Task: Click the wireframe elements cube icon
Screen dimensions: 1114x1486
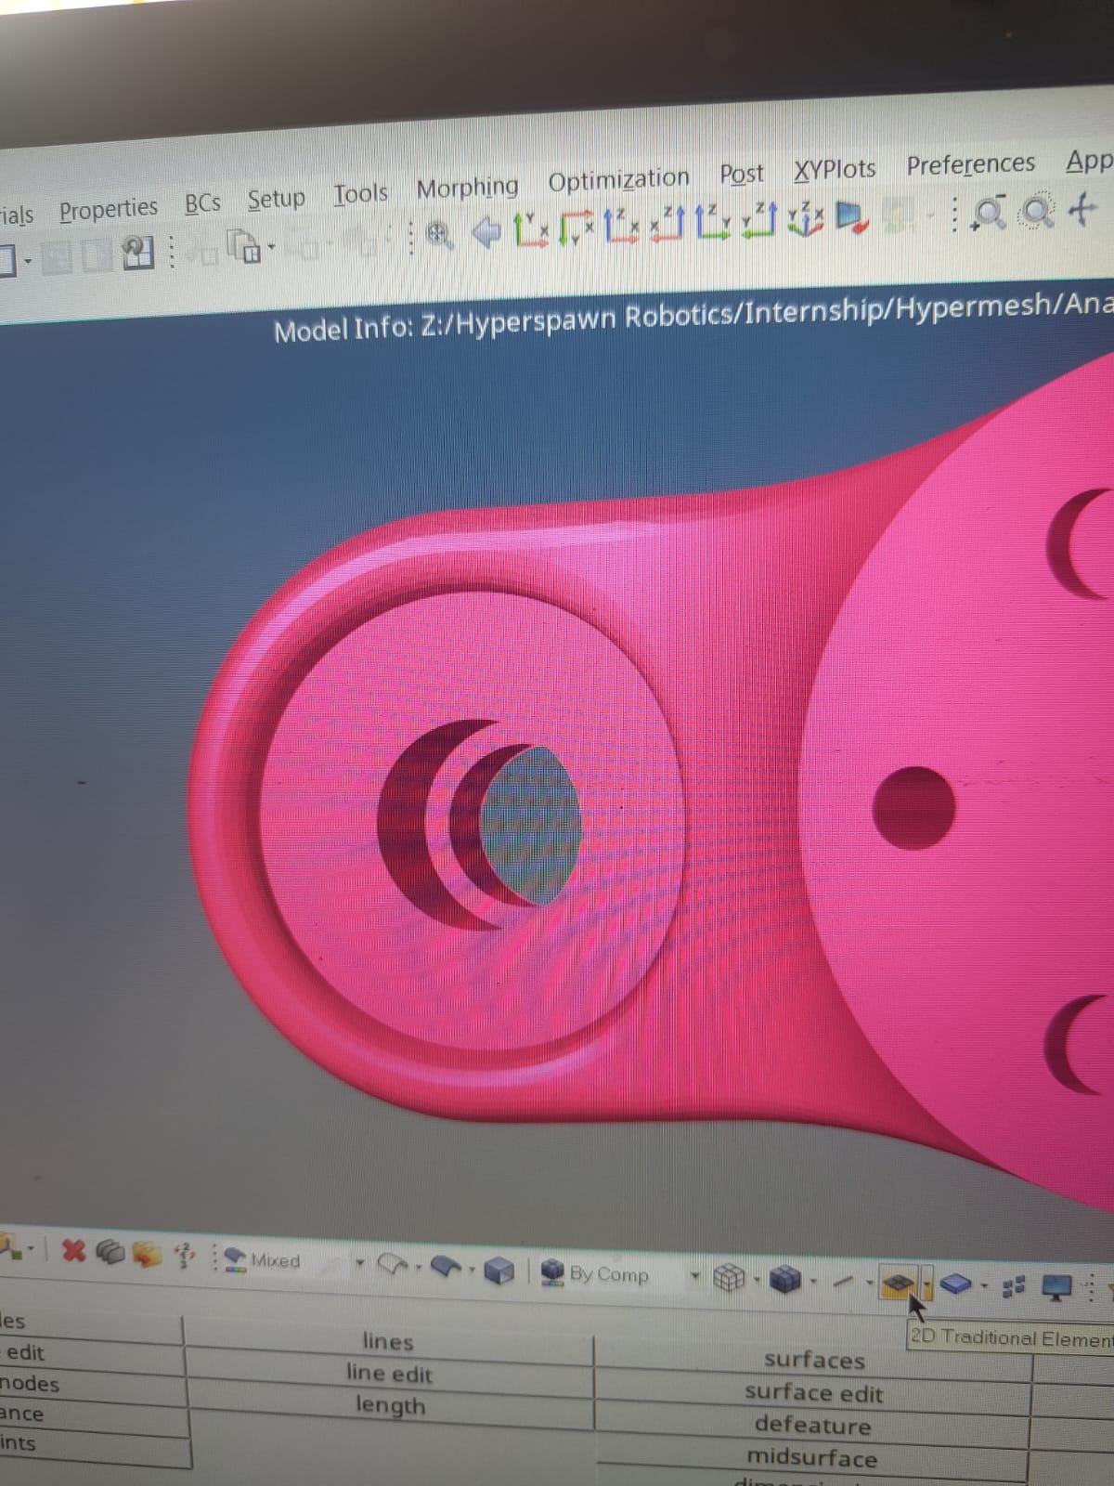Action: pos(729,1279)
